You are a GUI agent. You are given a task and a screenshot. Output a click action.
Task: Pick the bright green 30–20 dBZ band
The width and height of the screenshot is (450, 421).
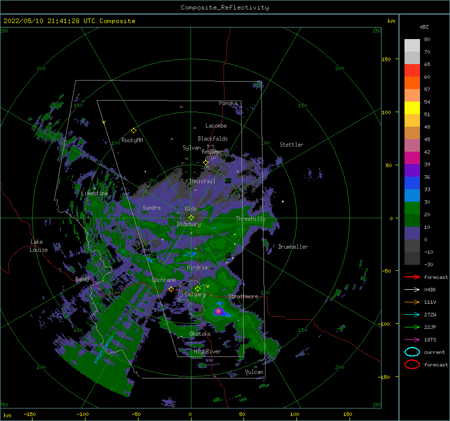click(x=412, y=208)
